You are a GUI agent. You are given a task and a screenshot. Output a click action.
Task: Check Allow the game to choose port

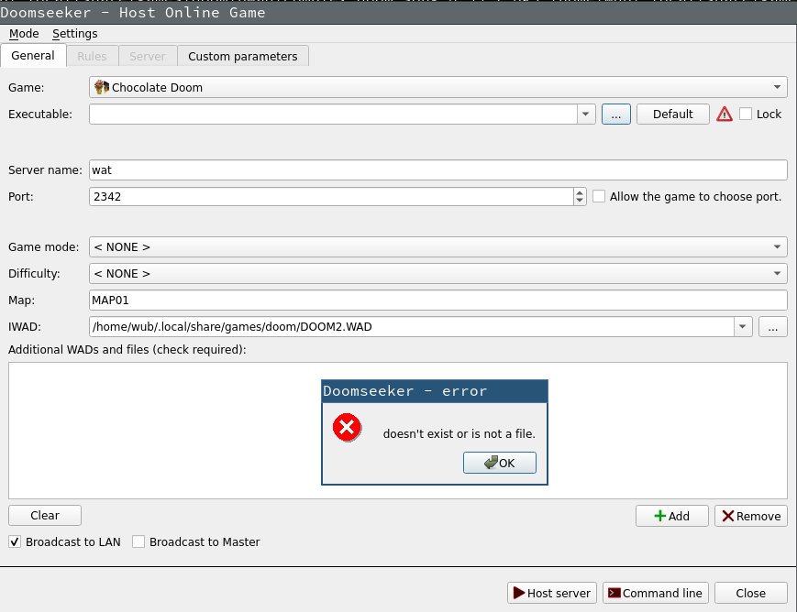click(x=599, y=196)
